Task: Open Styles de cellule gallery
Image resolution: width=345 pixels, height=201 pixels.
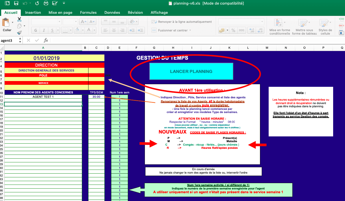Action: [325, 27]
